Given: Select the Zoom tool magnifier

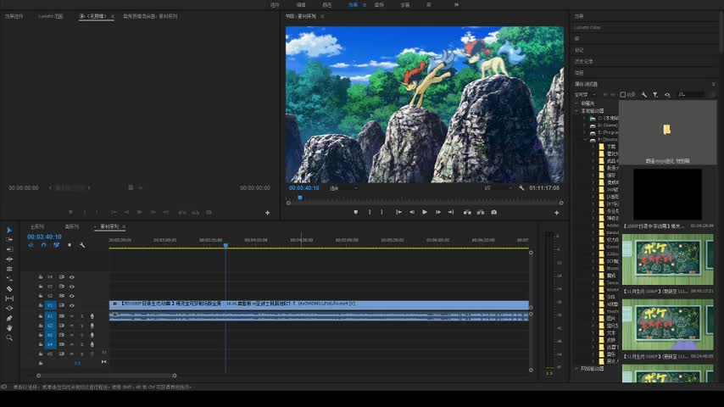Looking at the screenshot, I should (9, 337).
